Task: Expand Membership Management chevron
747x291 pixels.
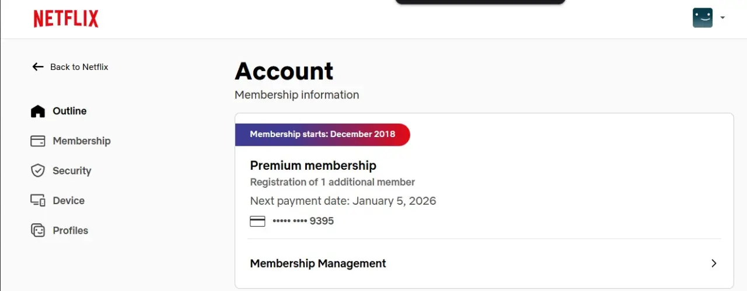Action: (714, 263)
